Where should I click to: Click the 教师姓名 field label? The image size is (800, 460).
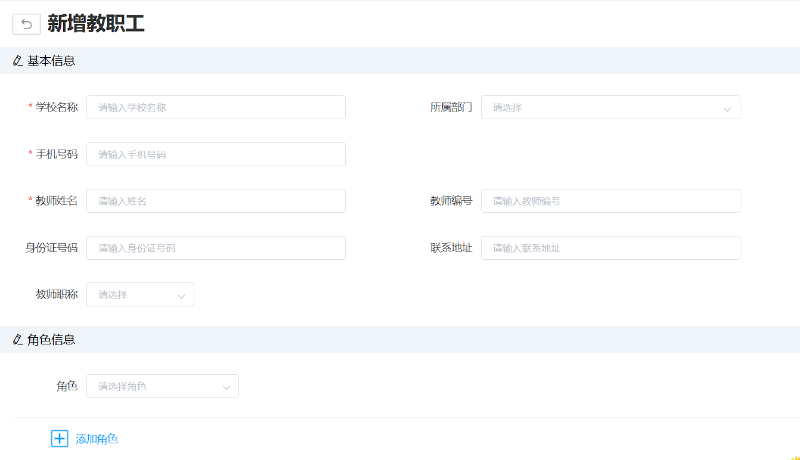pos(57,201)
